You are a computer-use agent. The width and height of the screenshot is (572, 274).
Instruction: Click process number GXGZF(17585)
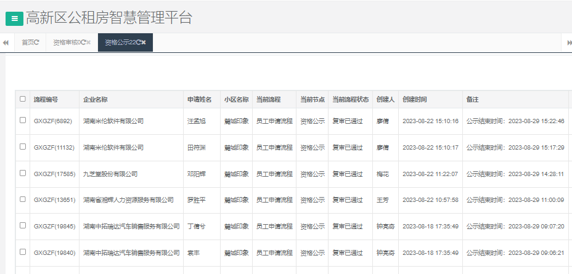point(54,174)
